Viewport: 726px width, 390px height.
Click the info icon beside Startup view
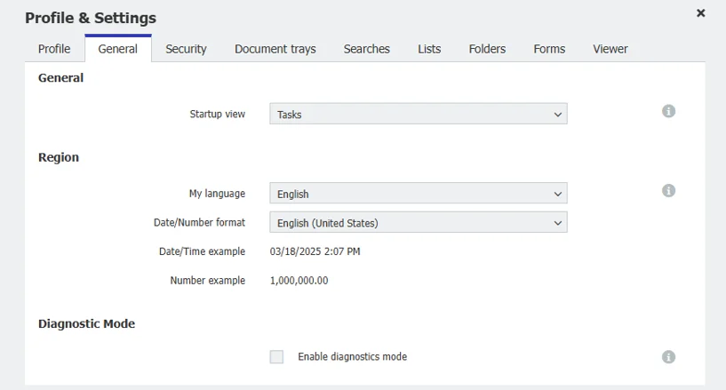pyautogui.click(x=668, y=111)
